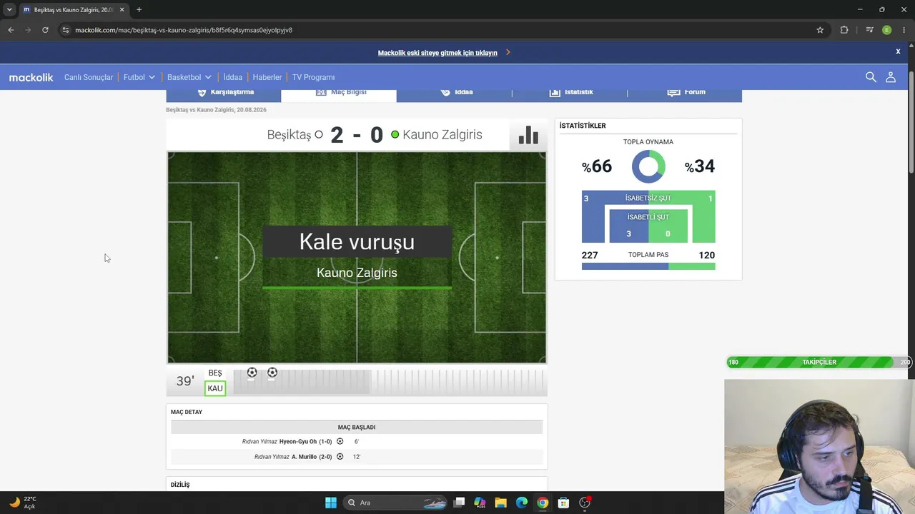Open the Chrome media control icon

coord(869,30)
